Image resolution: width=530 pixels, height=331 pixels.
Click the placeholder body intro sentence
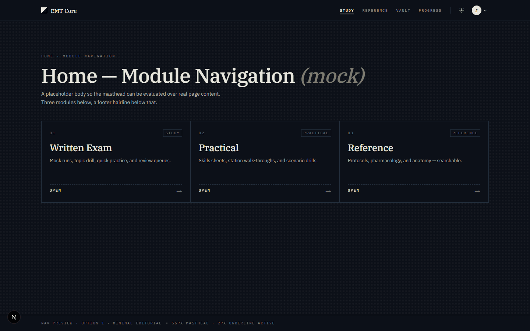click(131, 94)
